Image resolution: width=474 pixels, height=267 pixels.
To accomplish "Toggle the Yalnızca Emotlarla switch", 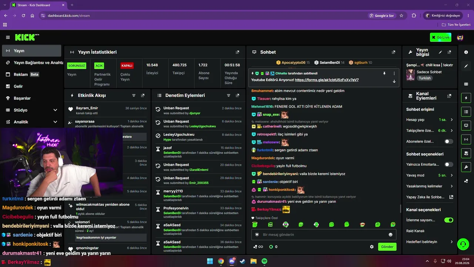I will click(x=449, y=164).
